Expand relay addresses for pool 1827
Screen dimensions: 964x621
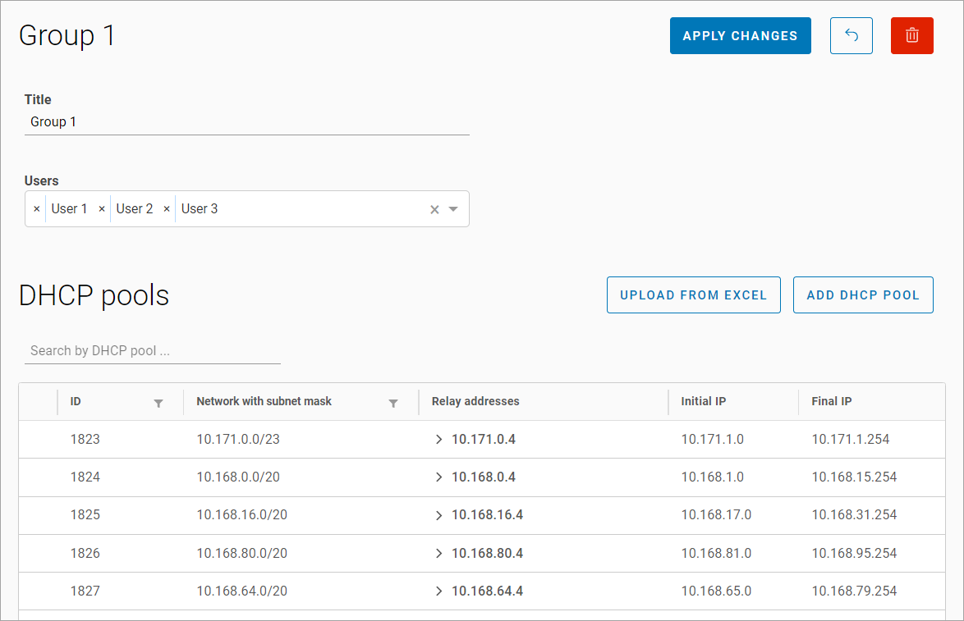(439, 591)
